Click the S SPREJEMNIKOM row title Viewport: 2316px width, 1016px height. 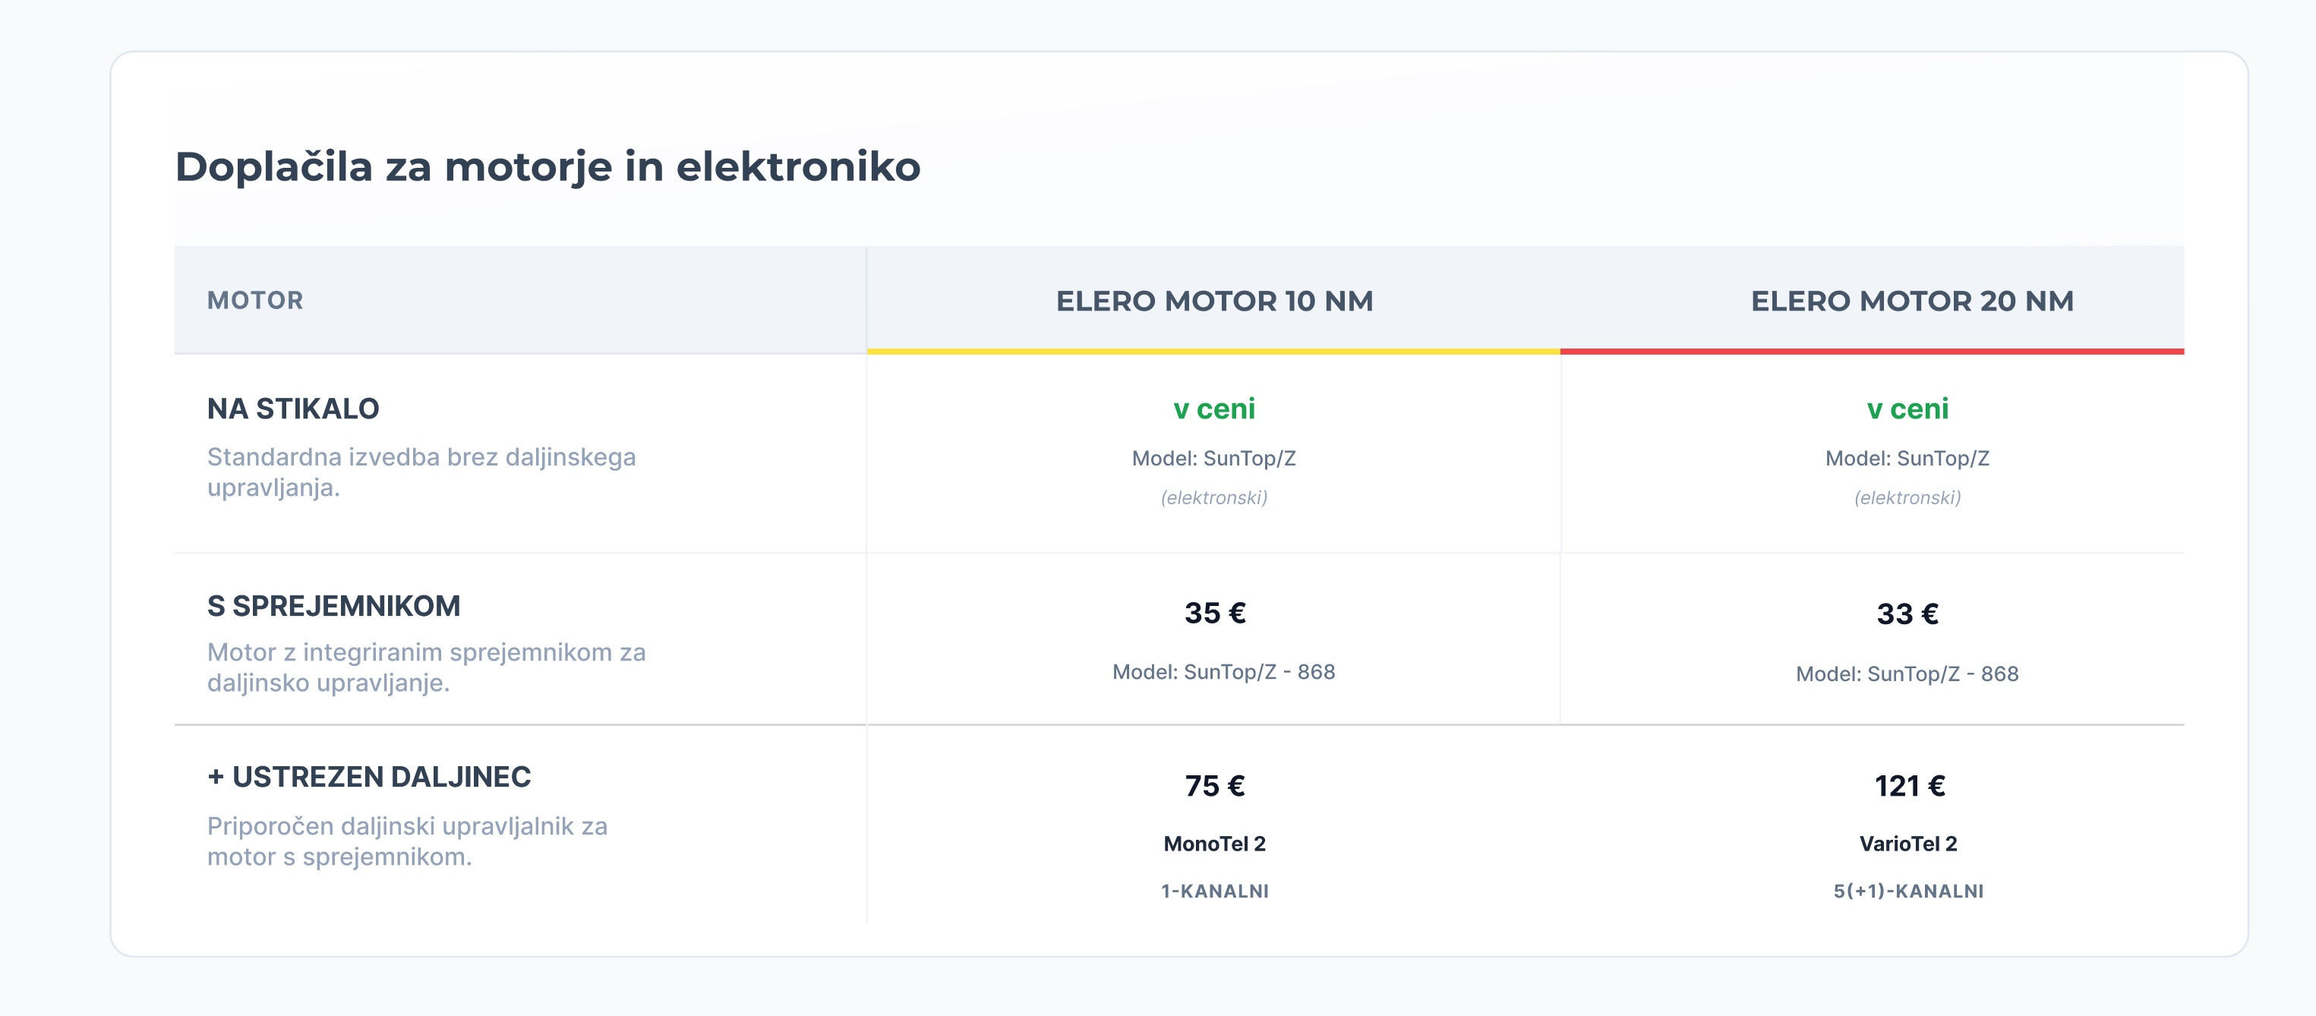coord(333,607)
